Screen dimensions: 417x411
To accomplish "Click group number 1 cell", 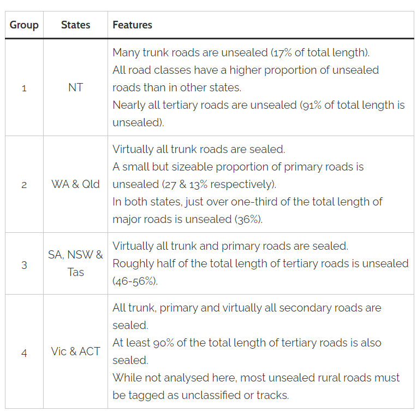I will coord(24,87).
